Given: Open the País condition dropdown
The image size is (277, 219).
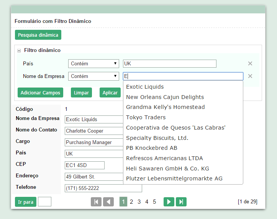Looking at the screenshot, I should [x=94, y=64].
